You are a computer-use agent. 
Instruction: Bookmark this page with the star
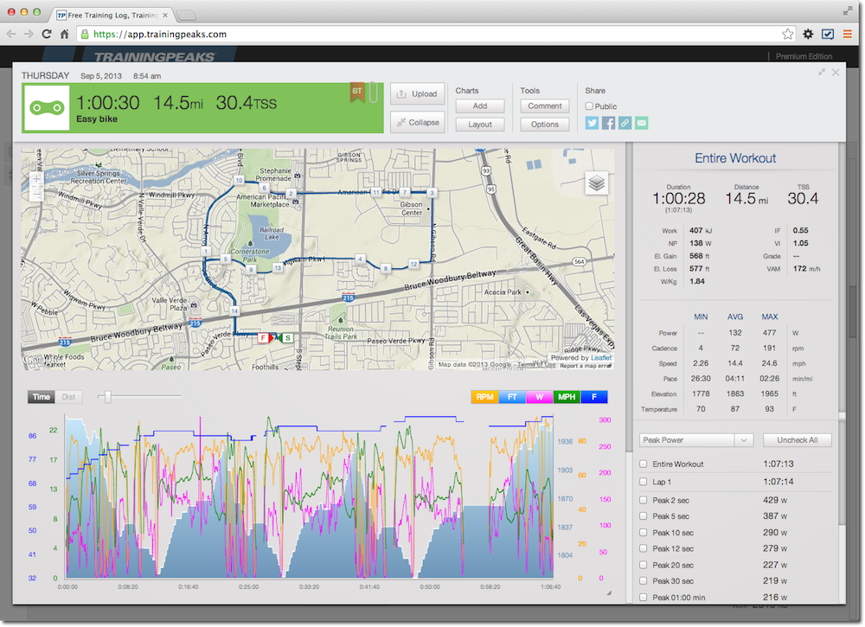[x=788, y=35]
